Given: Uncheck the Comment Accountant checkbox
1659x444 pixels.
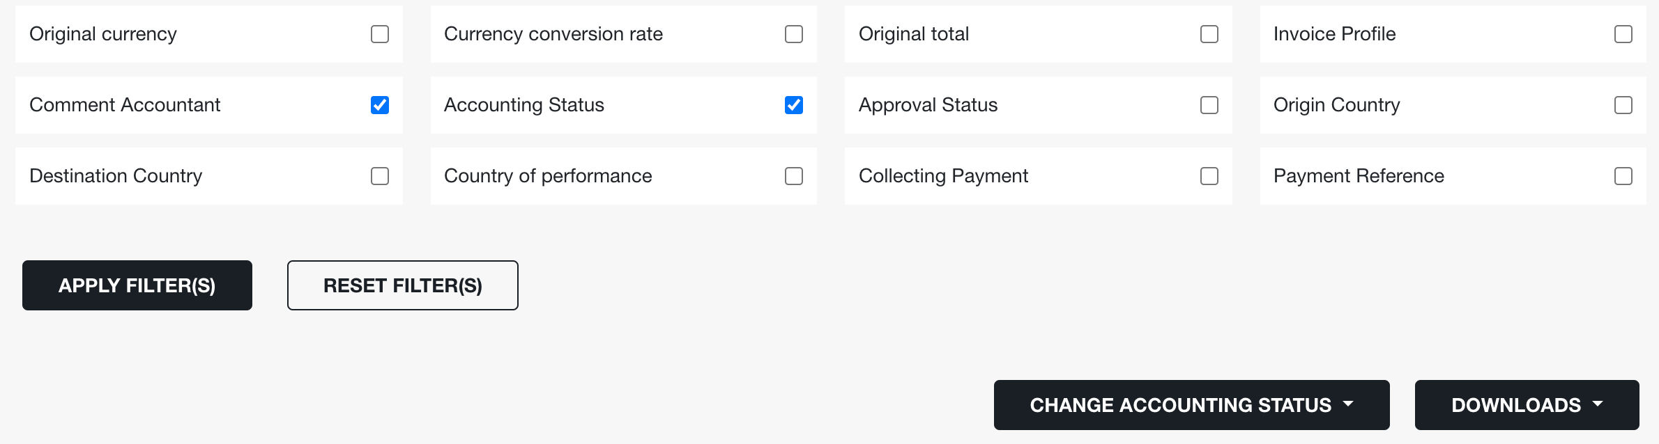Looking at the screenshot, I should coord(380,105).
